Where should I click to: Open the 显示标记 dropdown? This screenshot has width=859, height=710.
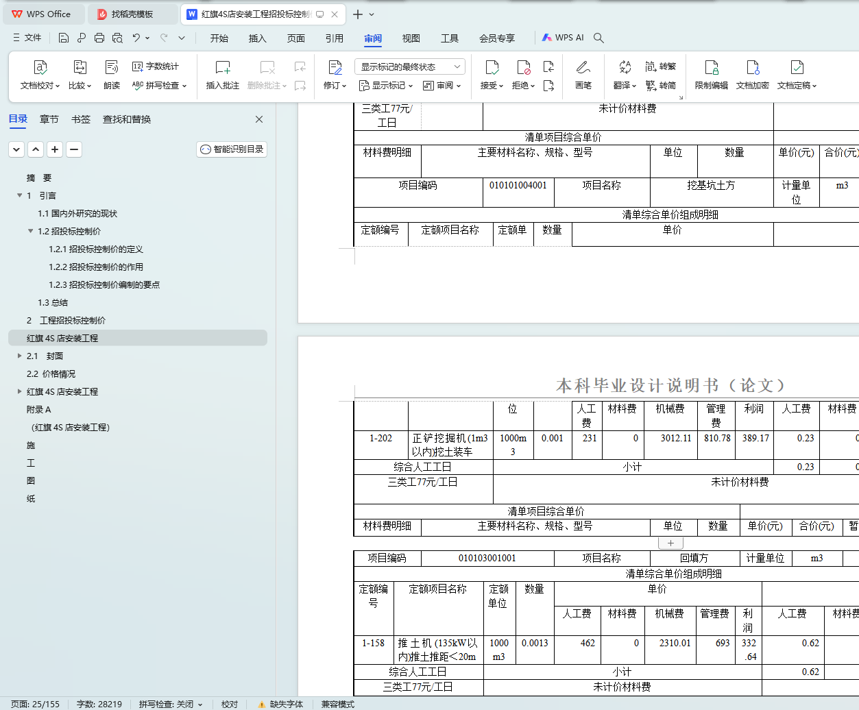pyautogui.click(x=387, y=86)
